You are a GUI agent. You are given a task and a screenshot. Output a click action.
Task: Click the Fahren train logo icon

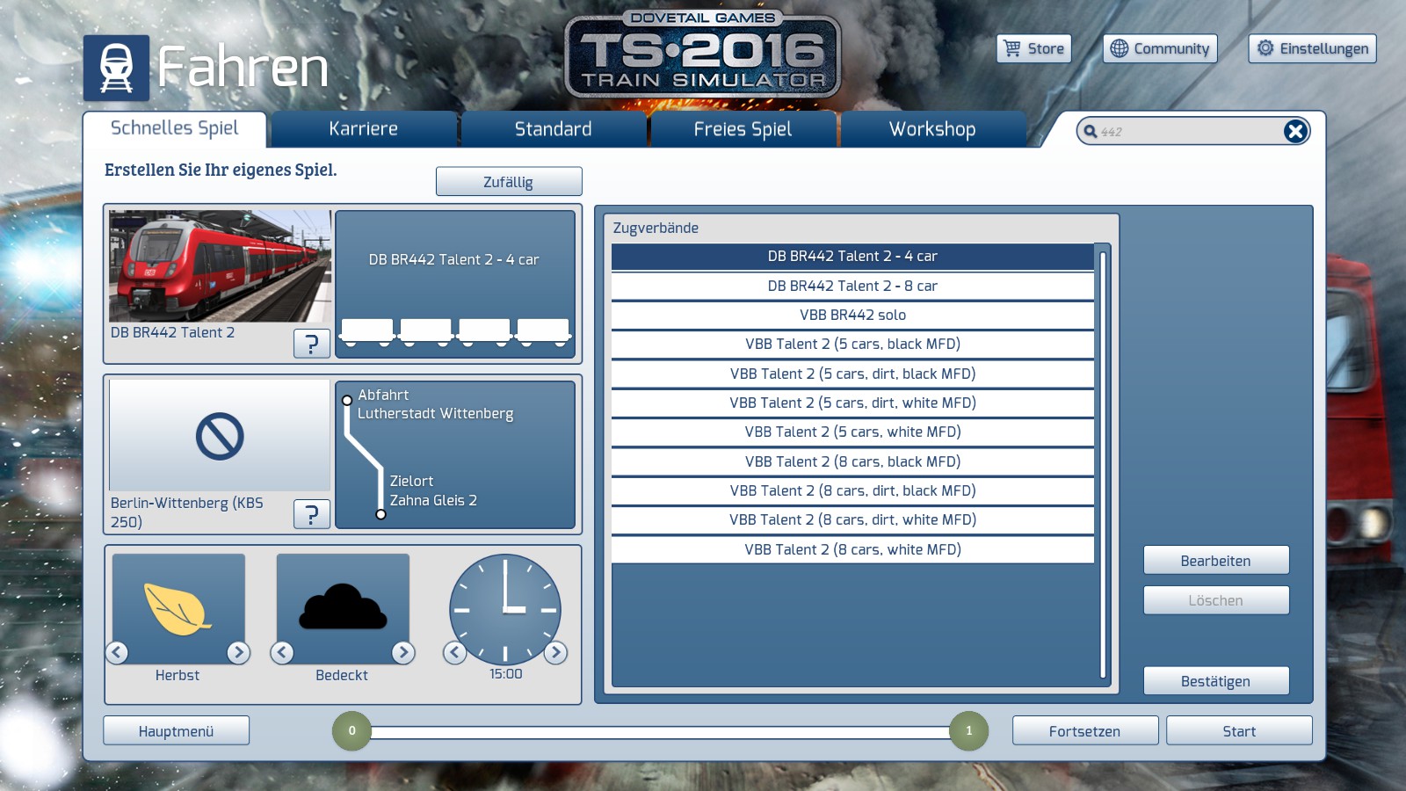[116, 68]
